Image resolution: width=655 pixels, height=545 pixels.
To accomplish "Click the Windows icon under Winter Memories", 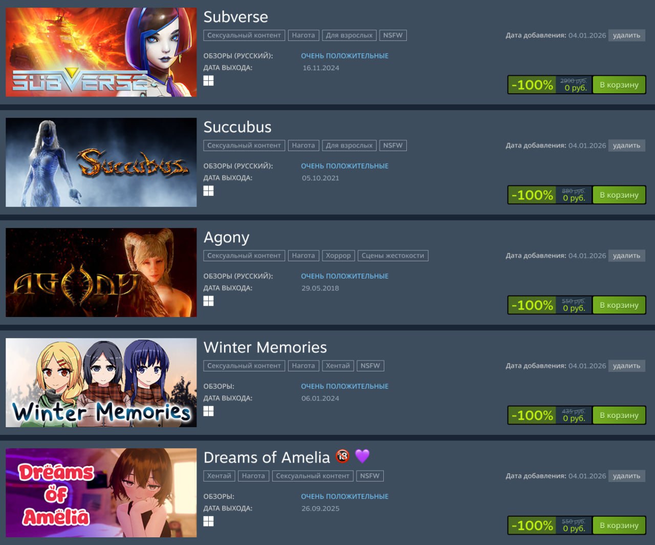I will (x=208, y=411).
